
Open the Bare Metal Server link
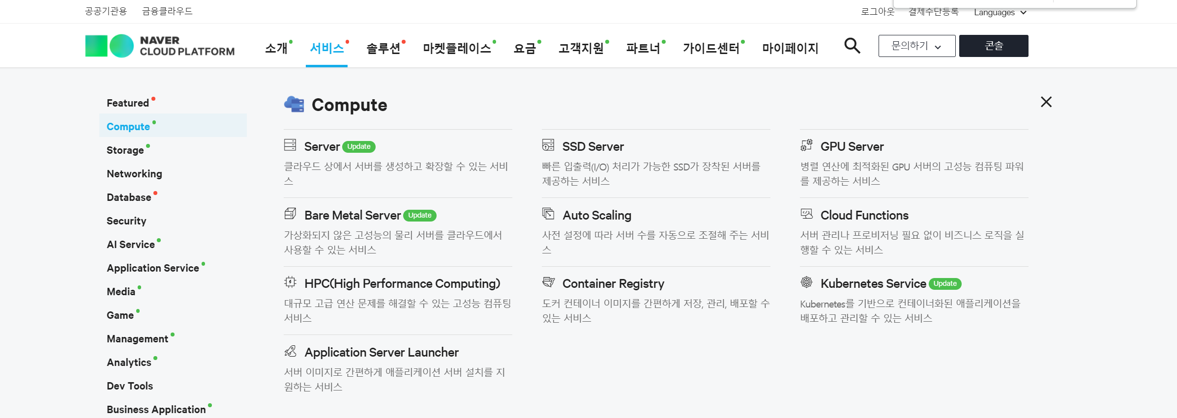pyautogui.click(x=353, y=215)
